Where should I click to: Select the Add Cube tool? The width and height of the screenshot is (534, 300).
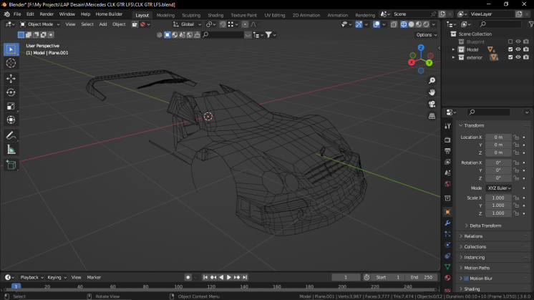pos(11,165)
